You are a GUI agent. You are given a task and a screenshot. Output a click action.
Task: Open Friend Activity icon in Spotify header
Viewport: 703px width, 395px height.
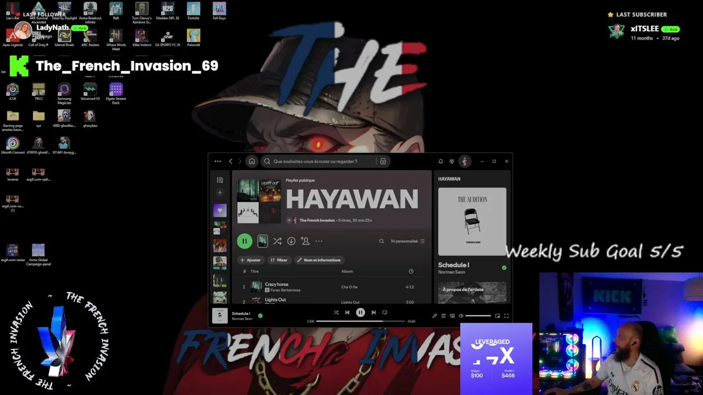(x=451, y=161)
